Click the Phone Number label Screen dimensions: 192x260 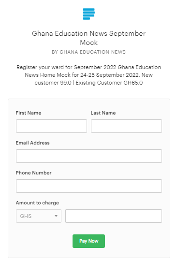[x=33, y=173]
